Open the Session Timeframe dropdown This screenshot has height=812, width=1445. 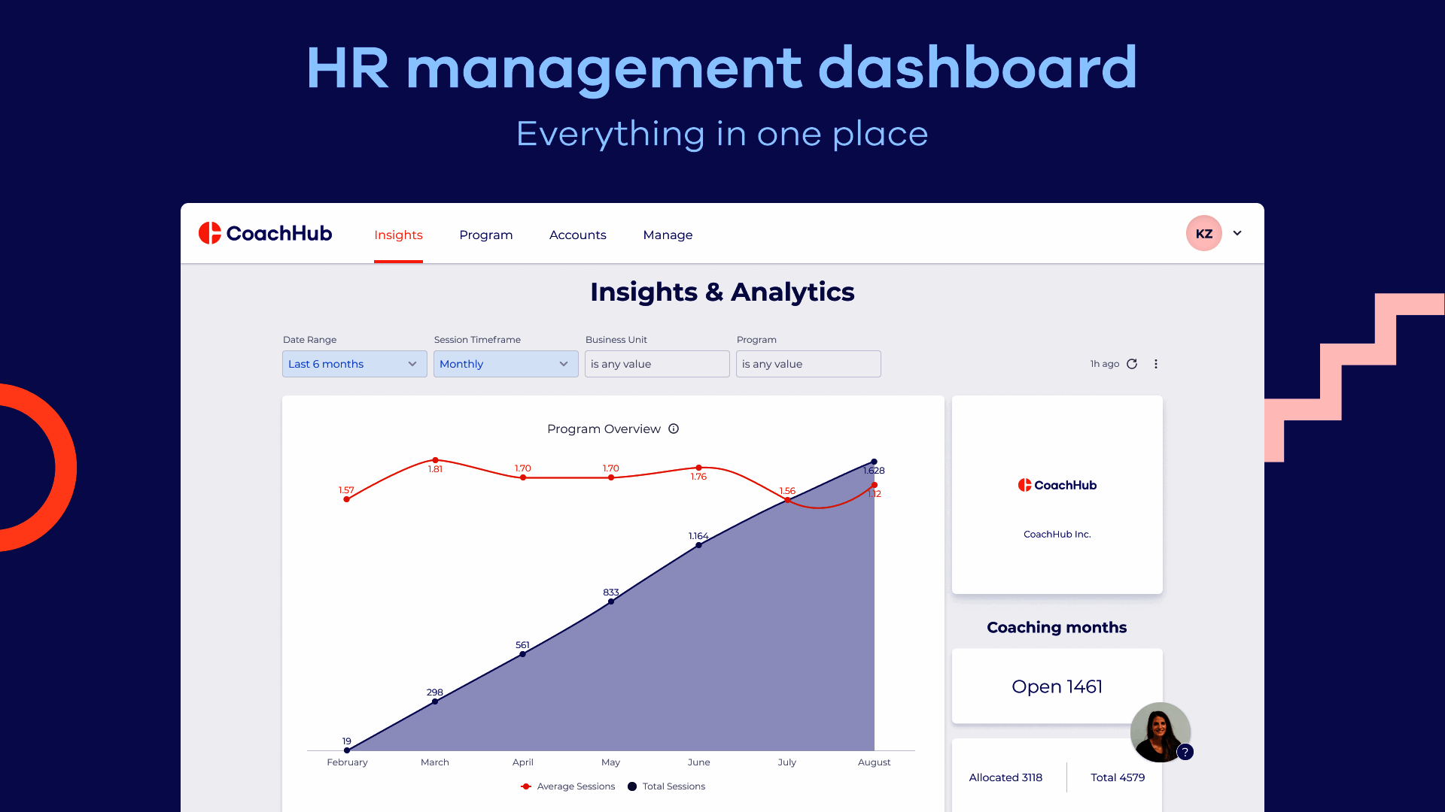(x=505, y=364)
